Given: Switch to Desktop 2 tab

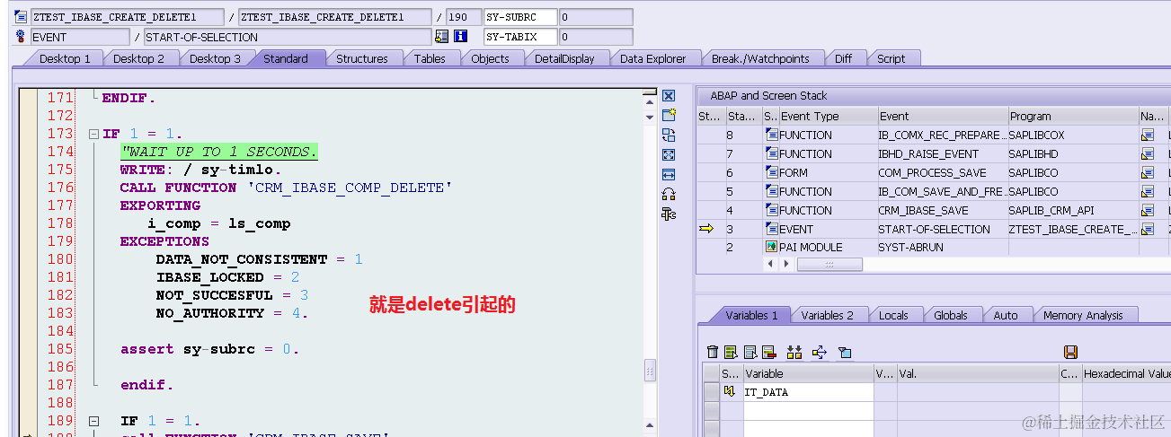Looking at the screenshot, I should click(x=138, y=59).
